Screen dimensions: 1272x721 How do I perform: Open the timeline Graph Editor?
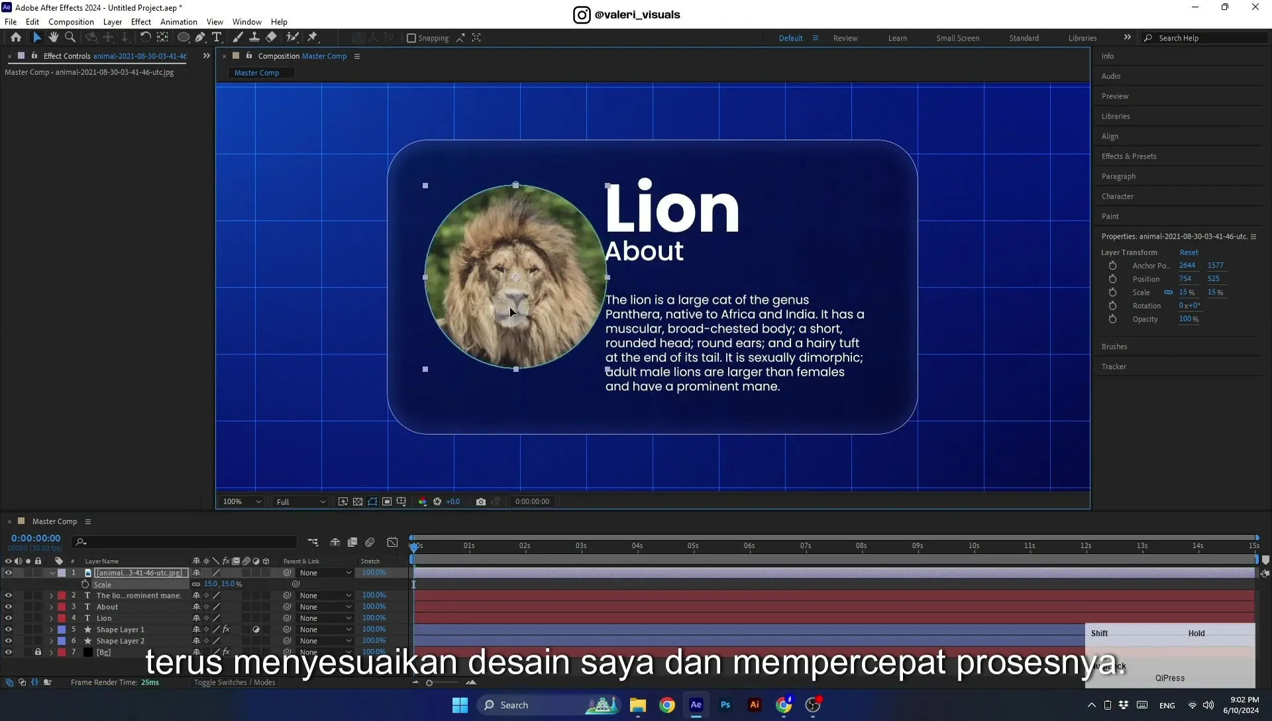[392, 542]
